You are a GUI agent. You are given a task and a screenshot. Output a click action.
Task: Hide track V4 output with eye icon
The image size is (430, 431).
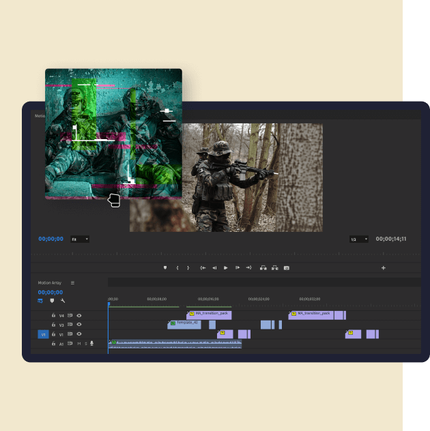pyautogui.click(x=79, y=316)
